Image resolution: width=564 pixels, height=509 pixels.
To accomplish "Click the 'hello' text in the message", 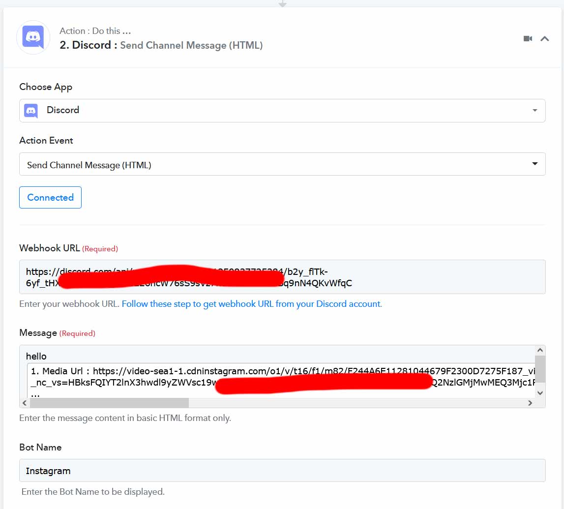I will pyautogui.click(x=36, y=356).
